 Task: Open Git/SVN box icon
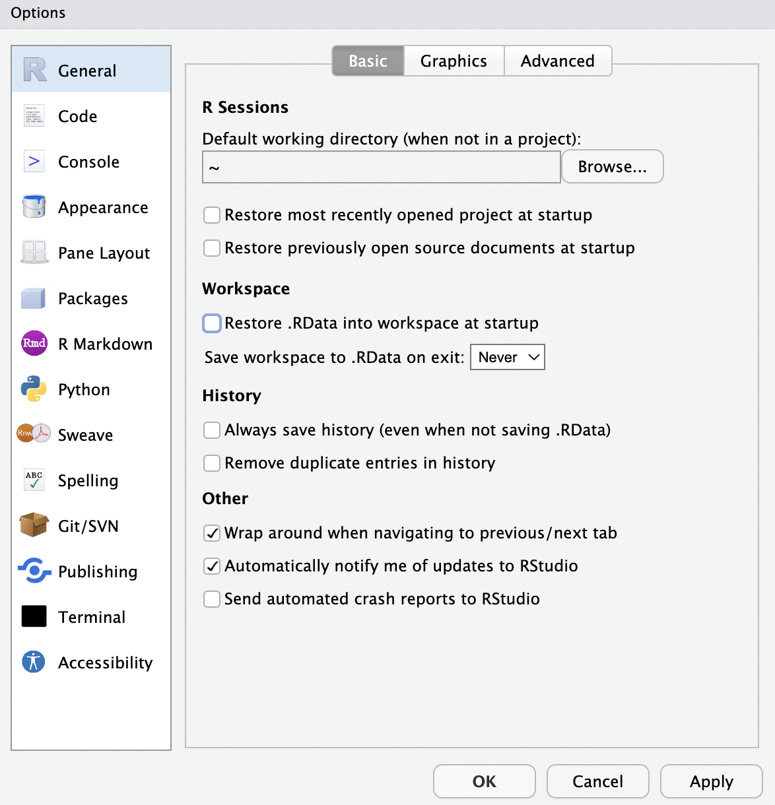click(34, 526)
